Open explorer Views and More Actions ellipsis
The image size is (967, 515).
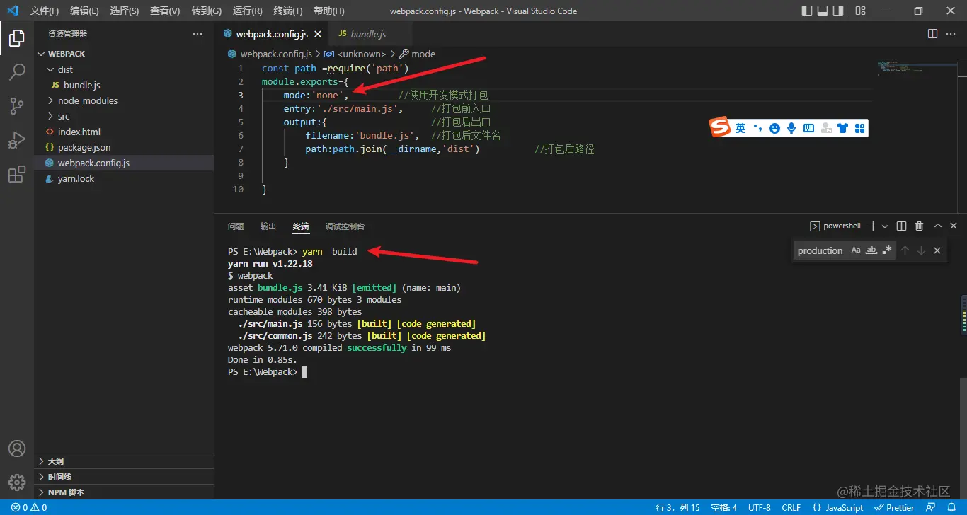(x=198, y=34)
